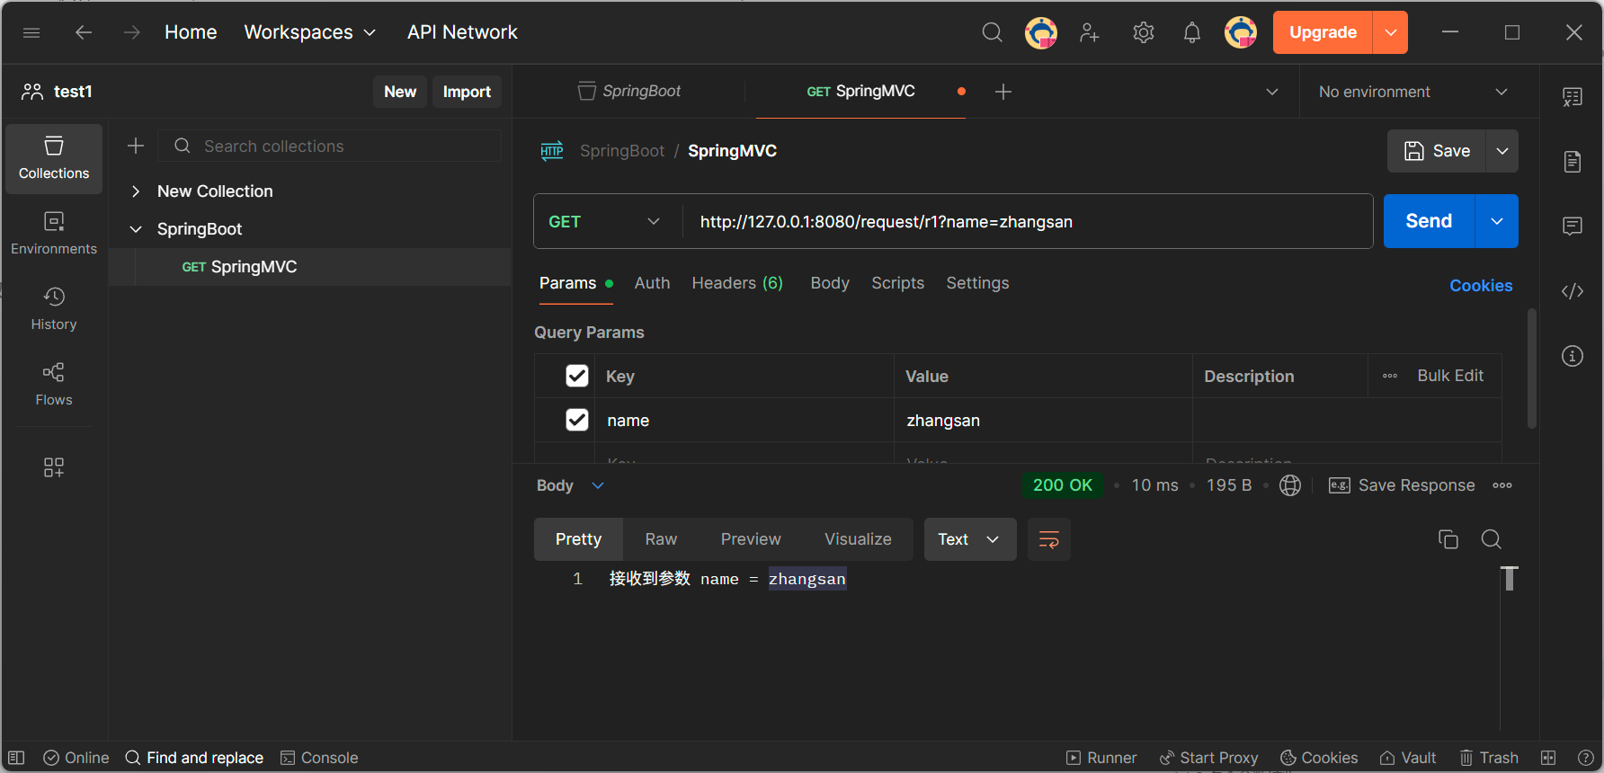Toggle the select-all params checkbox
The image size is (1604, 773).
[577, 376]
